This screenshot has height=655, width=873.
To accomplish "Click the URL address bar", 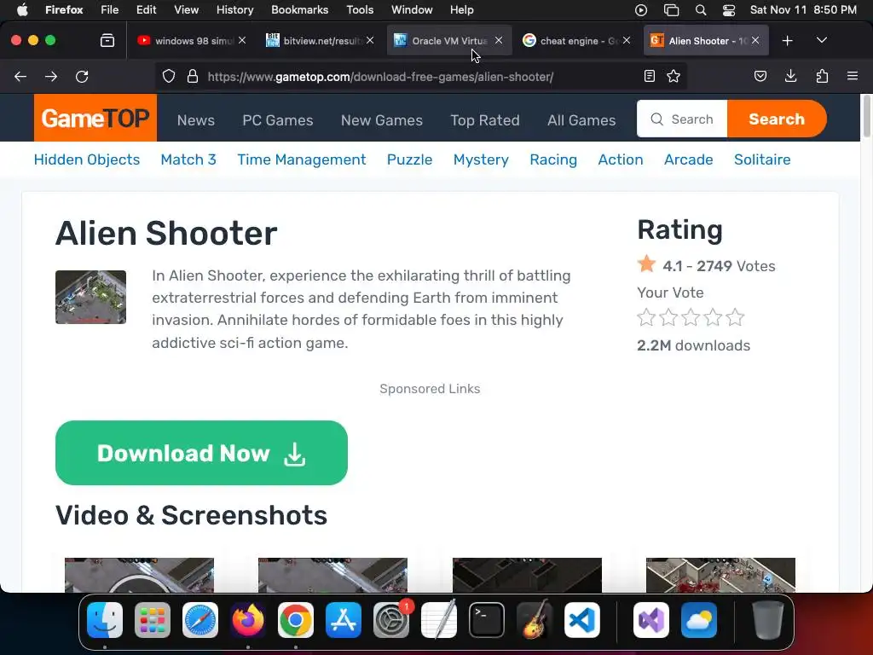I will coord(420,77).
